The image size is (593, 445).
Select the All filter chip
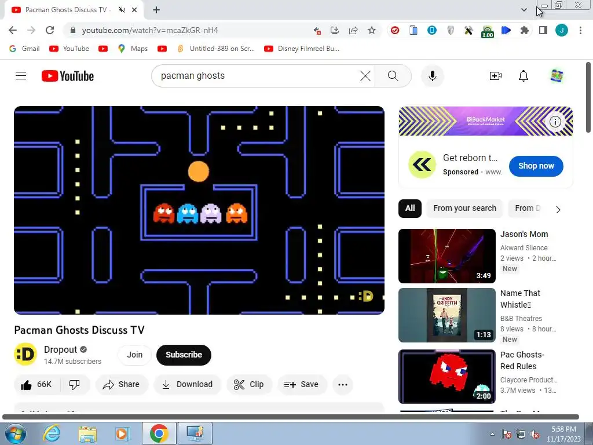pyautogui.click(x=410, y=208)
